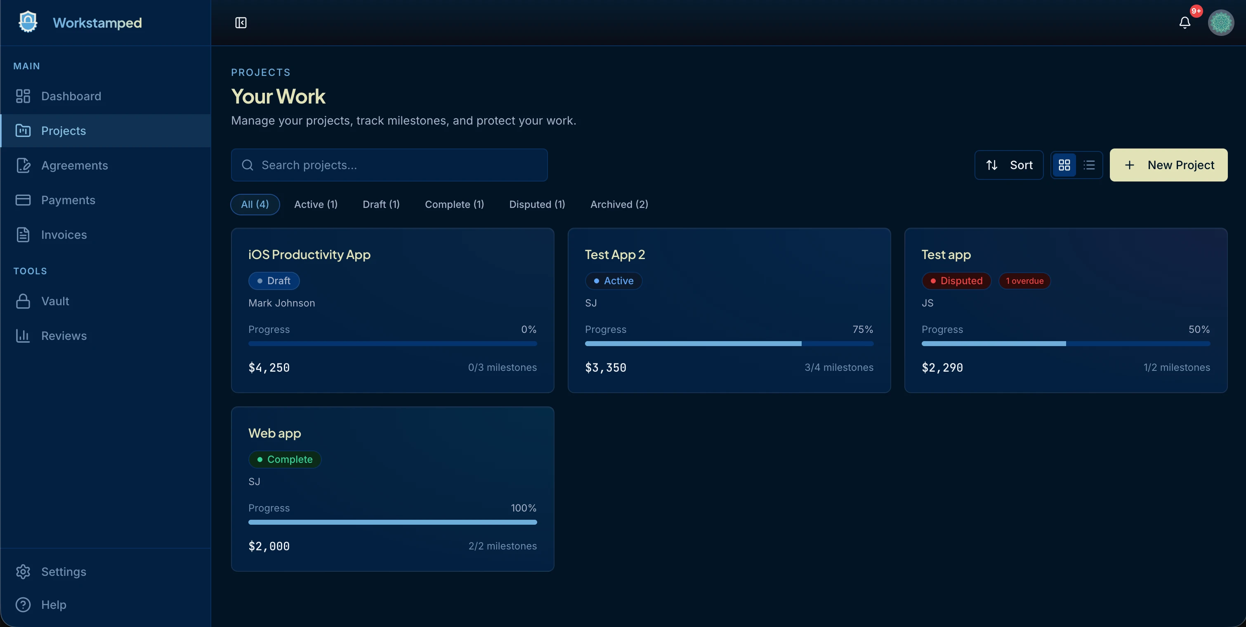This screenshot has width=1246, height=627.
Task: Open the Sort dropdown
Action: [x=1008, y=165]
